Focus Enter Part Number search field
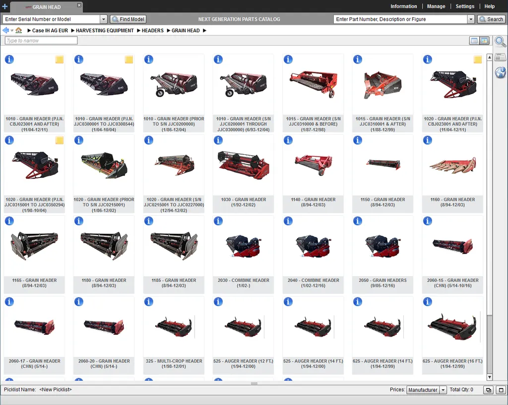508x405 pixels. click(x=400, y=19)
